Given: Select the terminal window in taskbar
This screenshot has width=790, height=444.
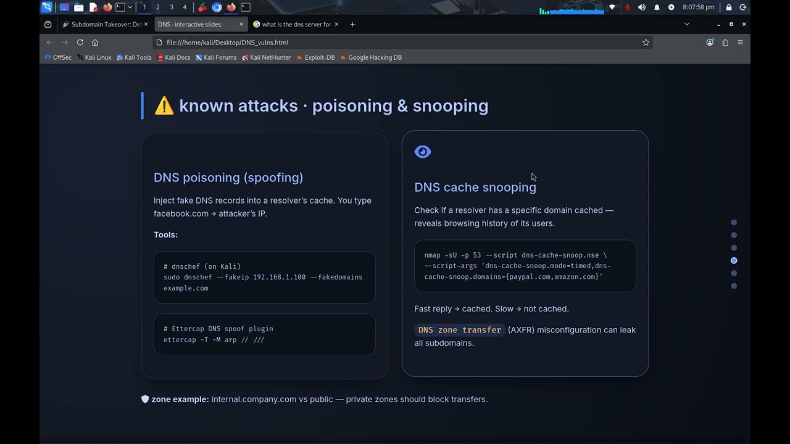Looking at the screenshot, I should (x=246, y=7).
